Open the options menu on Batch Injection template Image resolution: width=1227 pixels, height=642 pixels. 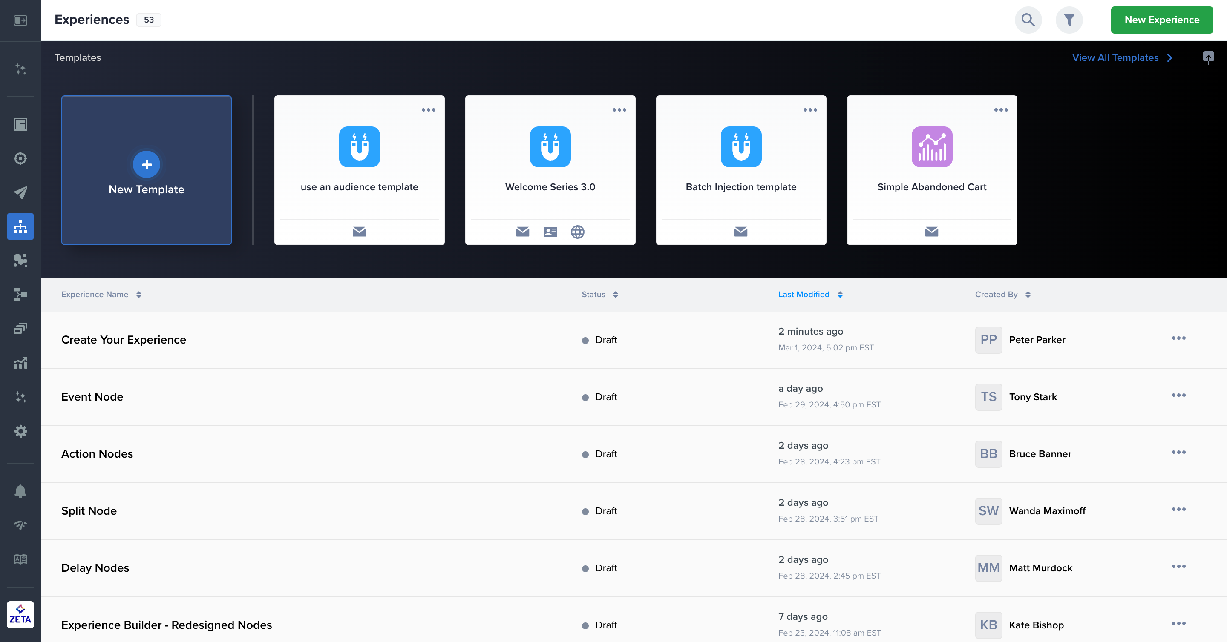click(x=811, y=109)
